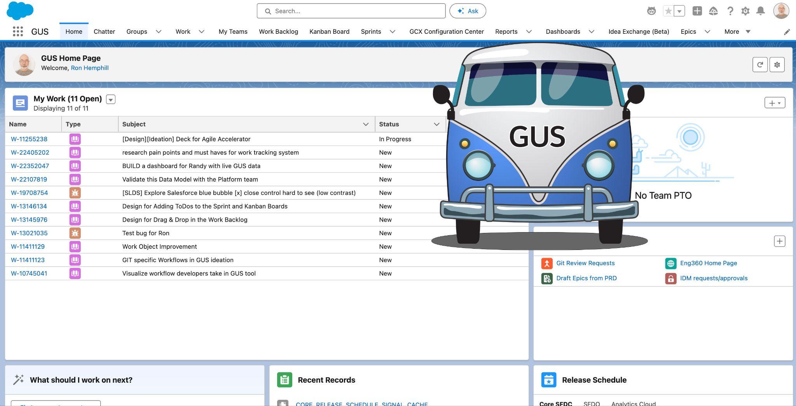The image size is (796, 406).
Task: Click the My Work list icon
Action: point(20,103)
